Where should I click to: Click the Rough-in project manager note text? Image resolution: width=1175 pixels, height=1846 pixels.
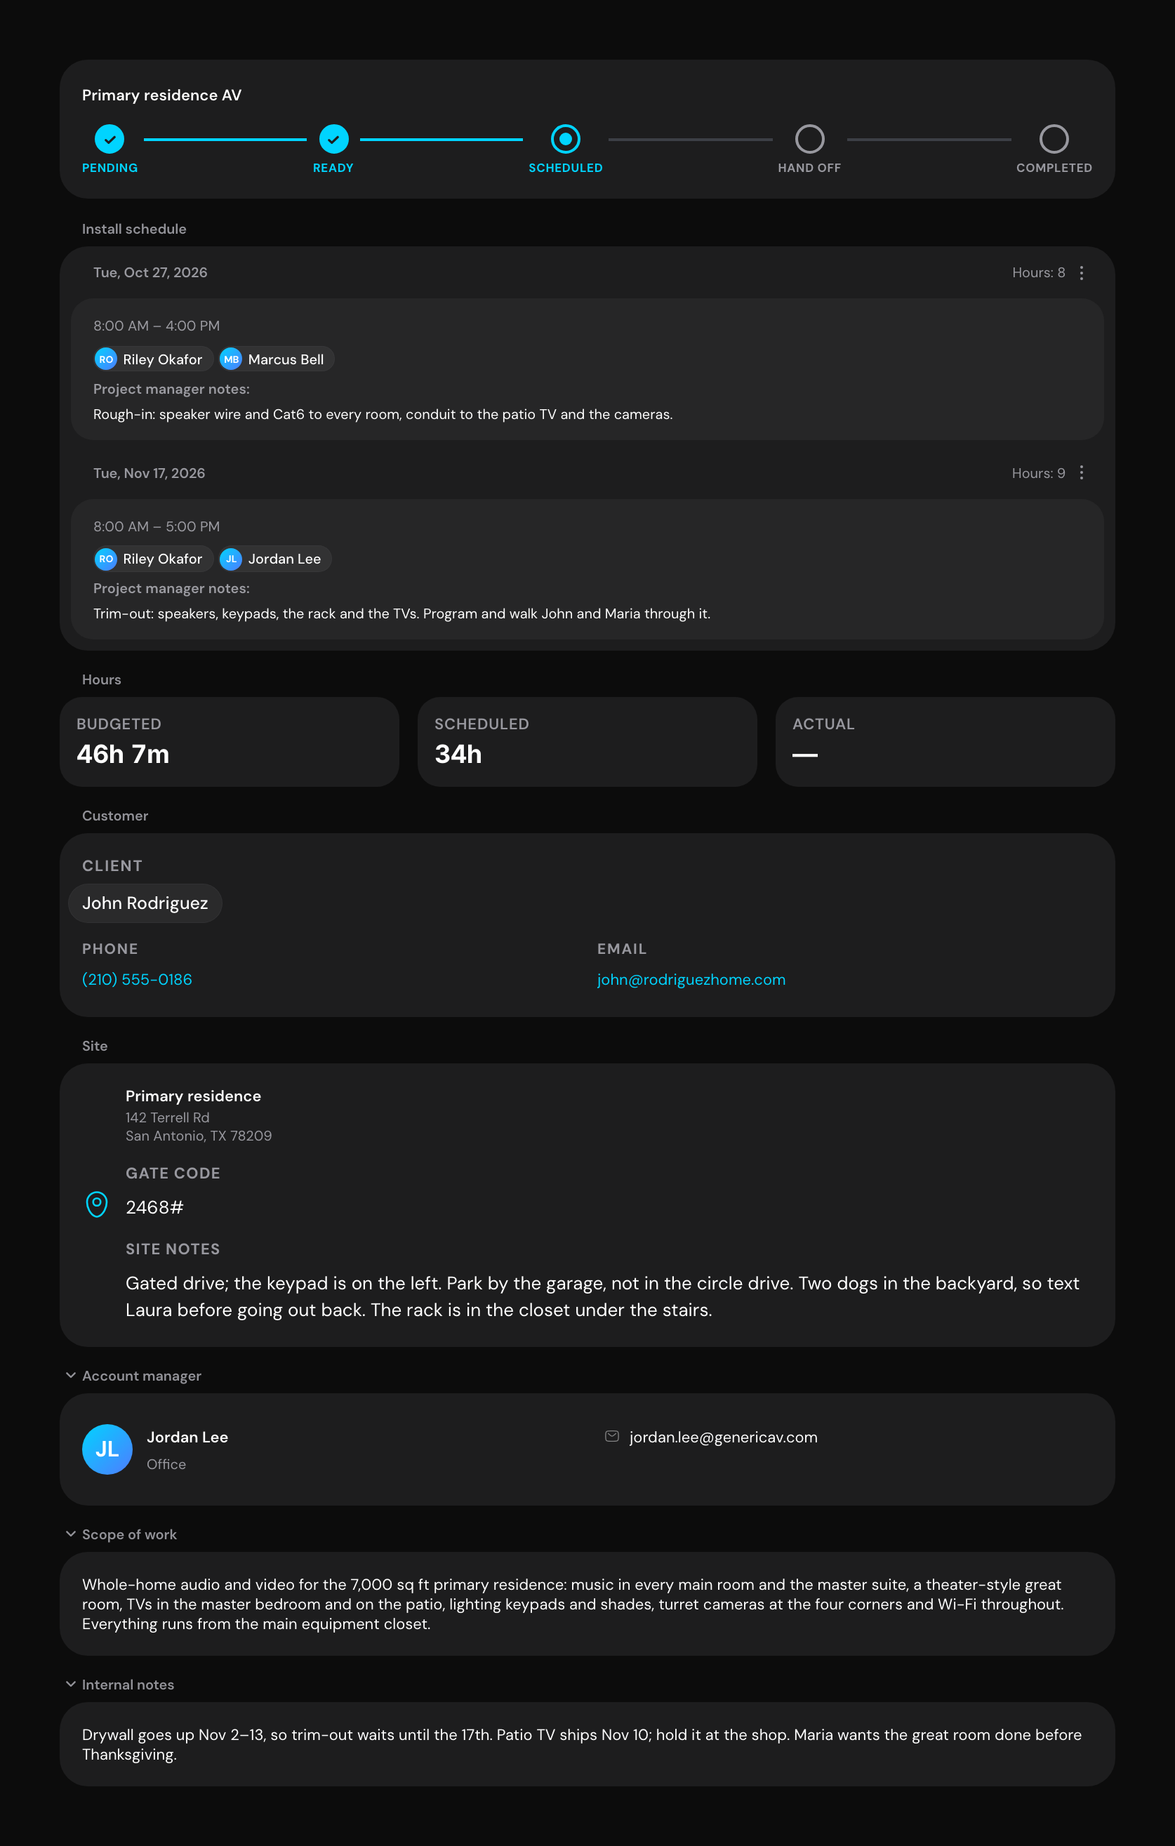tap(383, 415)
